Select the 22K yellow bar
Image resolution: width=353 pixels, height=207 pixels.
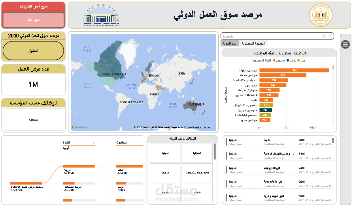coord(265,115)
